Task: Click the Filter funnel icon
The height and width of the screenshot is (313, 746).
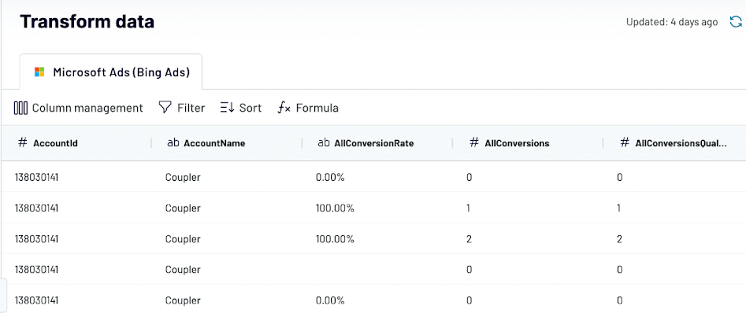Action: coord(165,107)
